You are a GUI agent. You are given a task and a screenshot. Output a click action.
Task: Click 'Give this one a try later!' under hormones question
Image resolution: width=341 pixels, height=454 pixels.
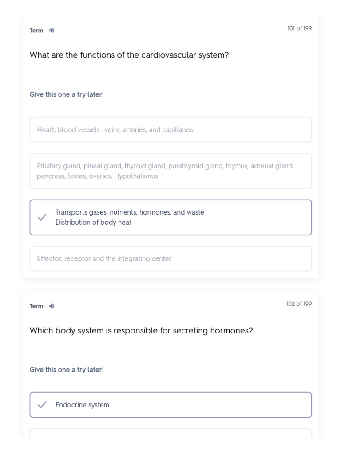pos(67,369)
